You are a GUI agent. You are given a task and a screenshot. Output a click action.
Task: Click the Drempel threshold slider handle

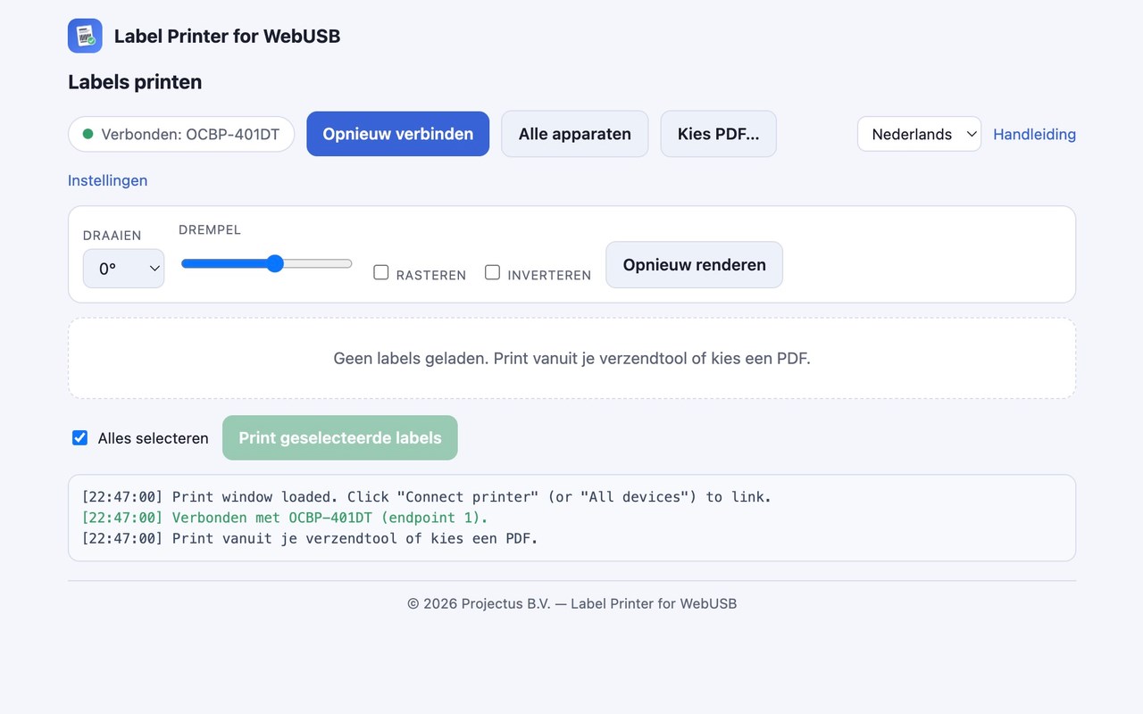(275, 263)
